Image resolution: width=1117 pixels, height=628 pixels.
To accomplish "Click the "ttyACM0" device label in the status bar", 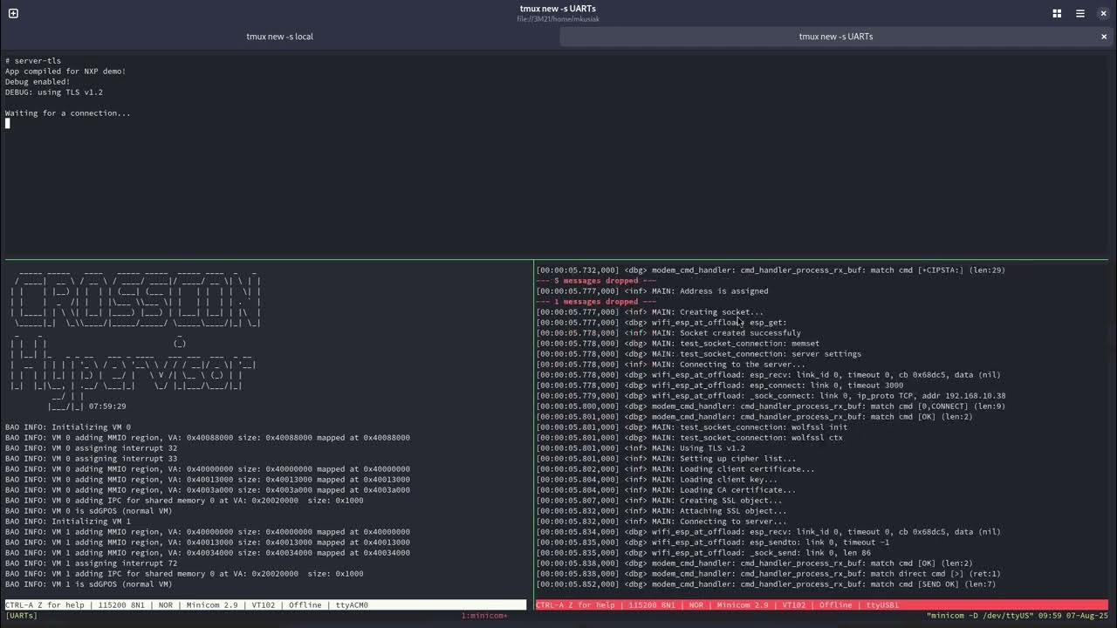I will (351, 604).
